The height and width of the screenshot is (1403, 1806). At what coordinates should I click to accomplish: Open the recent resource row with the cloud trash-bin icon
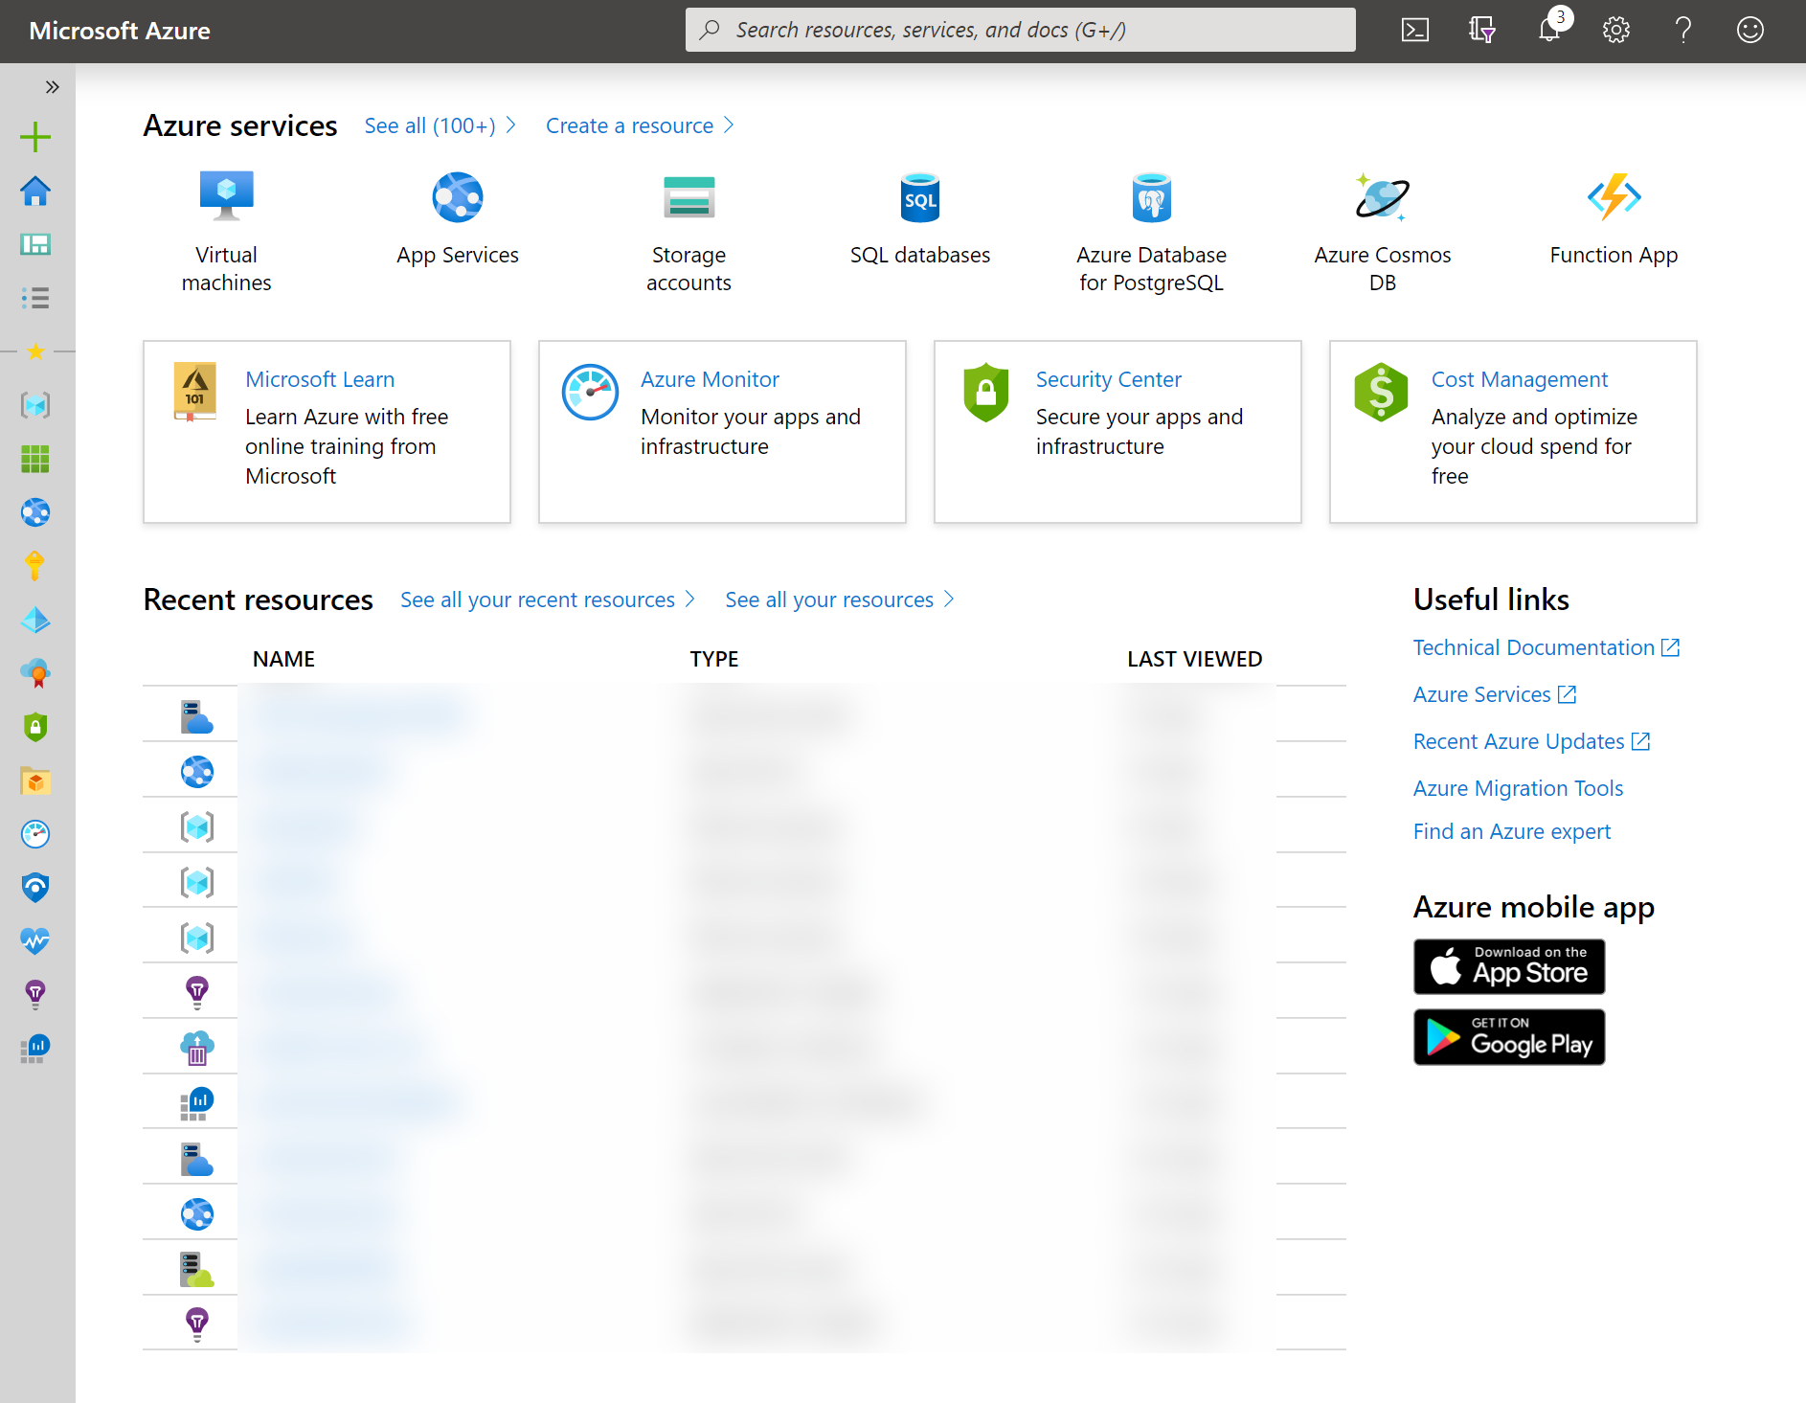744,1046
